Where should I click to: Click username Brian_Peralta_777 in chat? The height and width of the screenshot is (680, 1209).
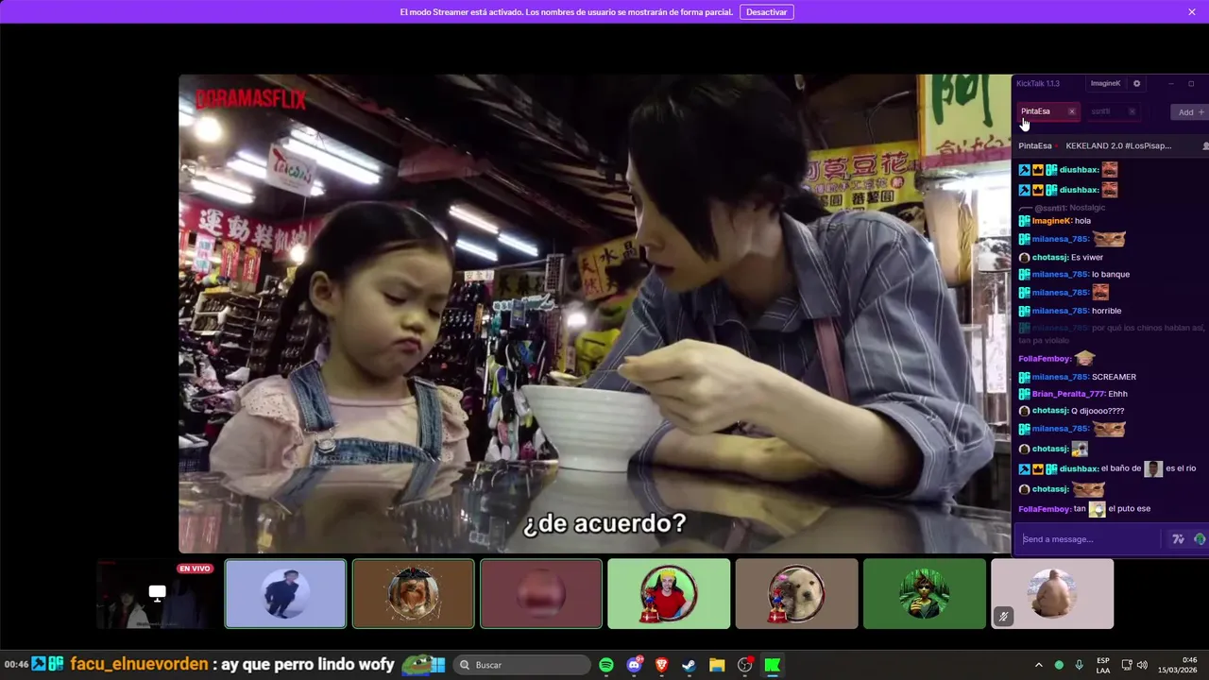coord(1066,394)
